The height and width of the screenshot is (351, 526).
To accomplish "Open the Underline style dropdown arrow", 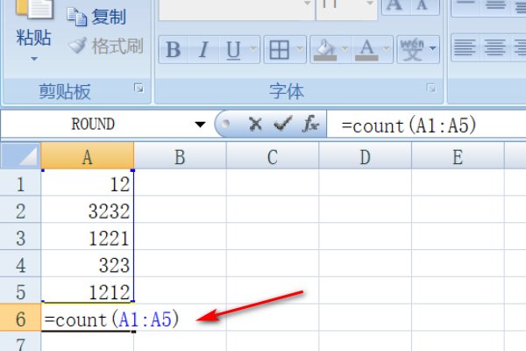I will (x=254, y=49).
